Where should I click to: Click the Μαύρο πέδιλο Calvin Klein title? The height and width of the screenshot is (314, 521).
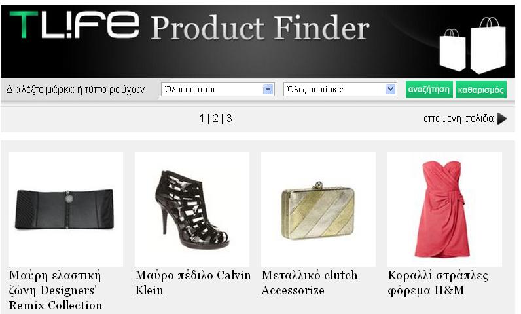[x=192, y=283]
